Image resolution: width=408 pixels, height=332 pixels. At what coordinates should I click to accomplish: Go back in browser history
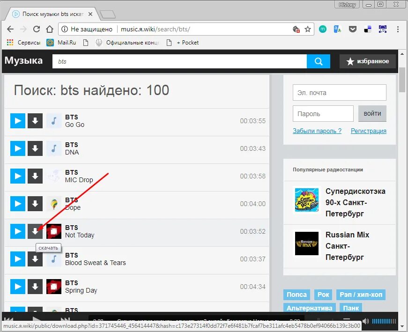pos(10,29)
